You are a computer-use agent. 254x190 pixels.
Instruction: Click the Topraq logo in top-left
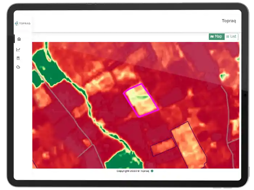(23, 23)
